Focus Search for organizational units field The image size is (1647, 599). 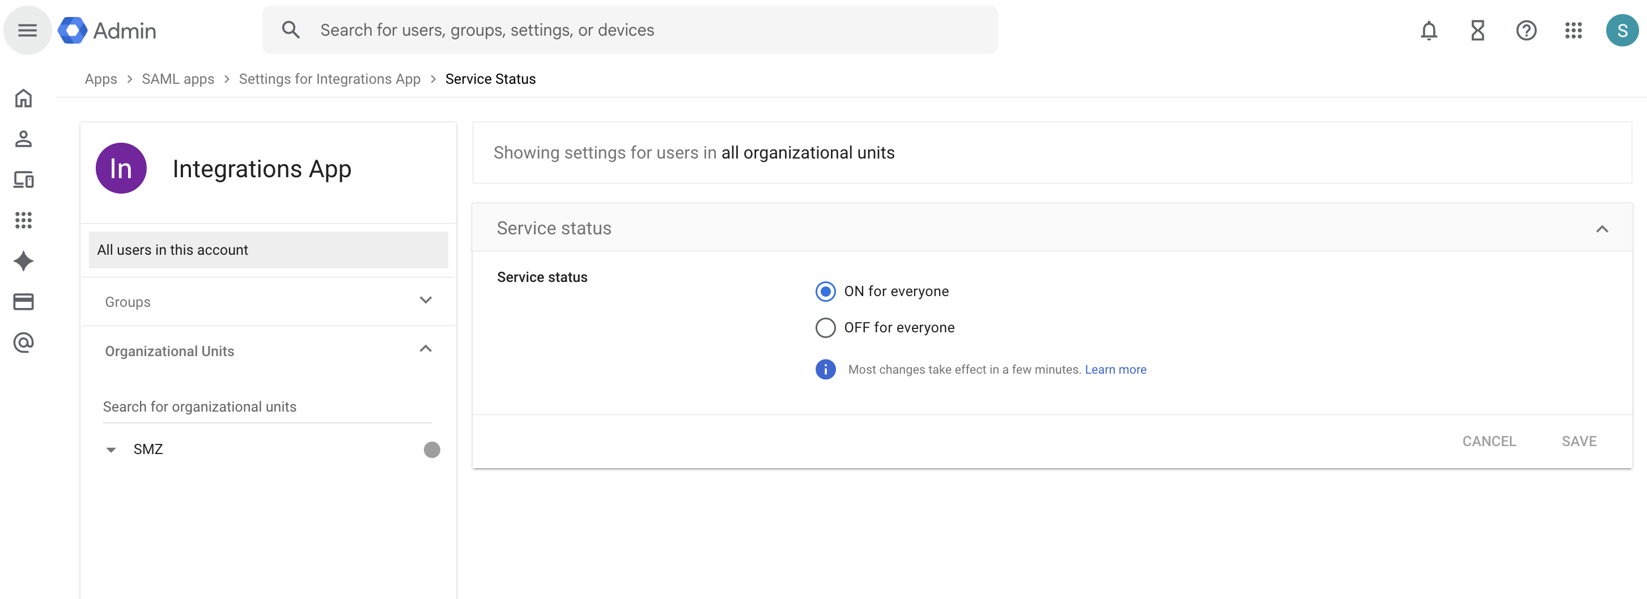tap(268, 407)
